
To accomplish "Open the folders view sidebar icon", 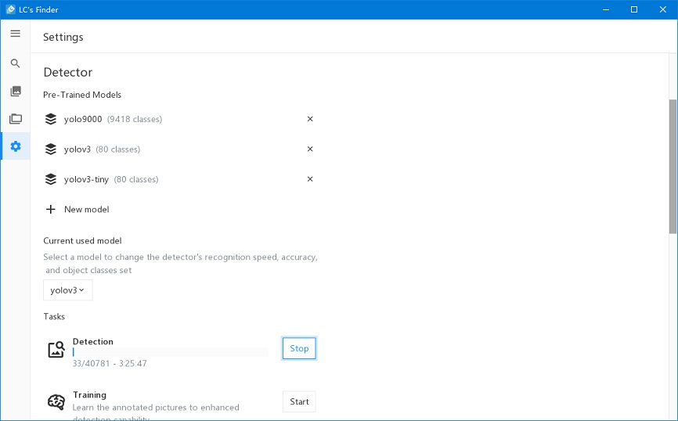I will click(16, 118).
